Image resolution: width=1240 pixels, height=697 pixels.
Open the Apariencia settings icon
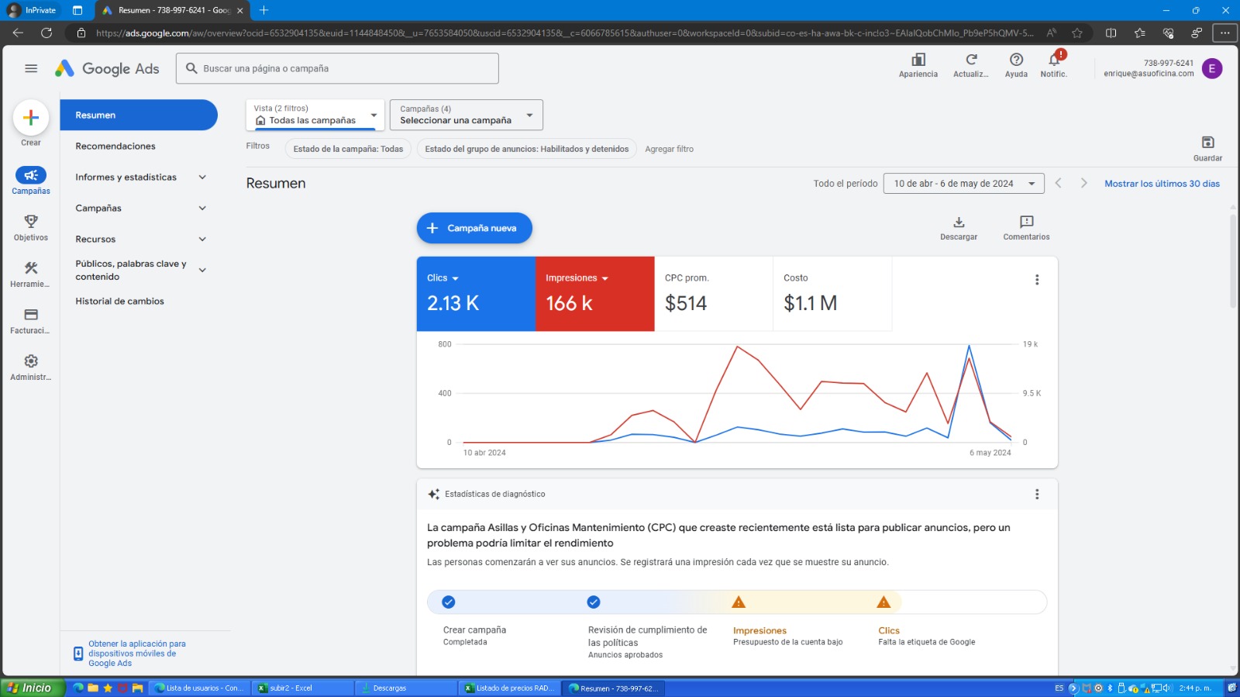918,60
